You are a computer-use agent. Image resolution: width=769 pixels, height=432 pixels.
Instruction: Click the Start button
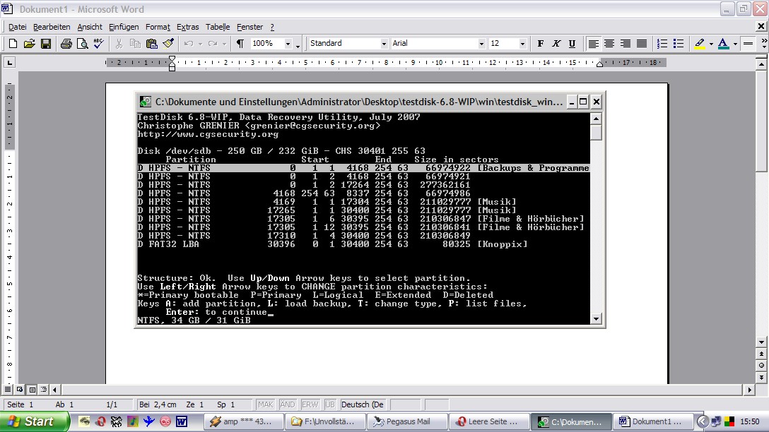[x=35, y=421]
